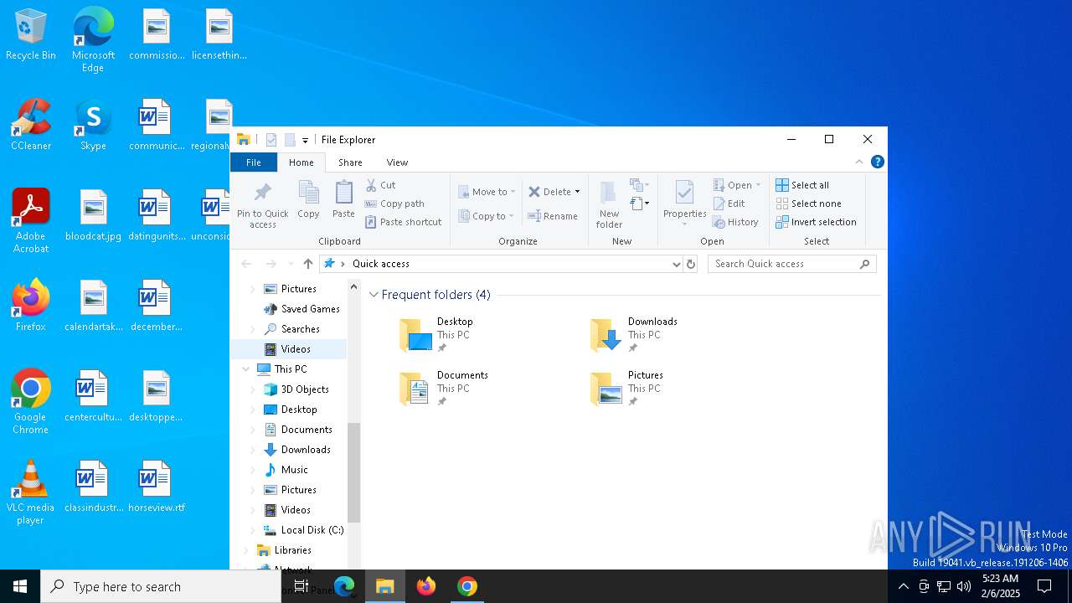Select Adobe Acrobat desktop shortcut
Screen dimensions: 1072x603
coord(31,221)
